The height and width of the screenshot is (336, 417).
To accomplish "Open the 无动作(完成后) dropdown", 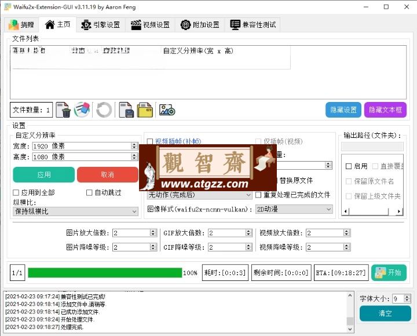I will tap(199, 195).
